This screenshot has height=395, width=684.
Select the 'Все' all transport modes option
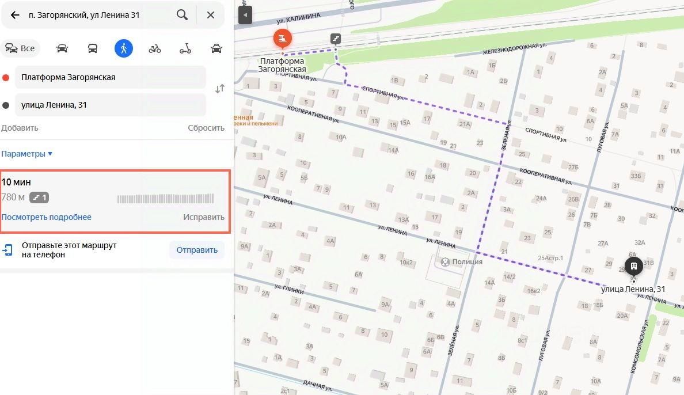point(20,48)
